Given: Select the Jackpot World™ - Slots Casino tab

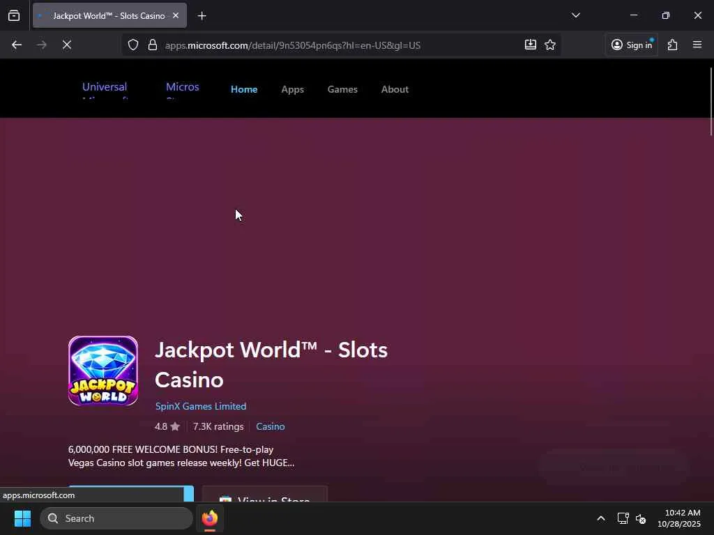Looking at the screenshot, I should 109,15.
